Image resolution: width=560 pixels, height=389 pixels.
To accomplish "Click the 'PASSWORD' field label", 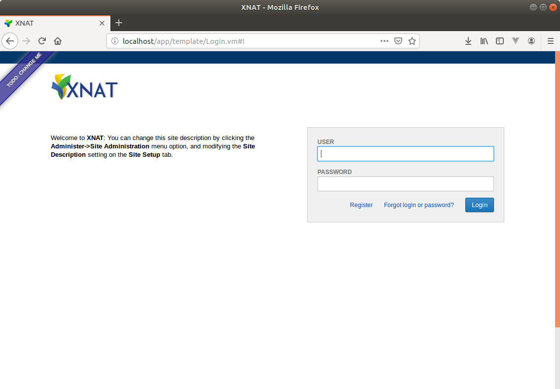I will [335, 172].
